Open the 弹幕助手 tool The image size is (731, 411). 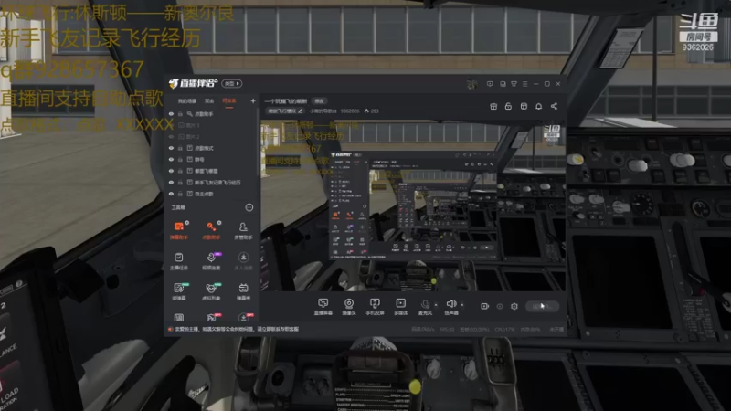(x=179, y=231)
